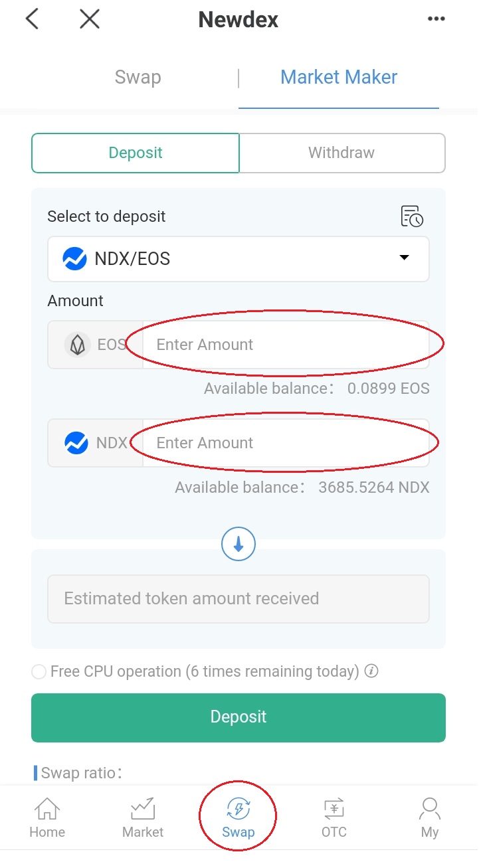The image size is (479, 862).
Task: Select Swap in bottom navigation
Action: [239, 818]
